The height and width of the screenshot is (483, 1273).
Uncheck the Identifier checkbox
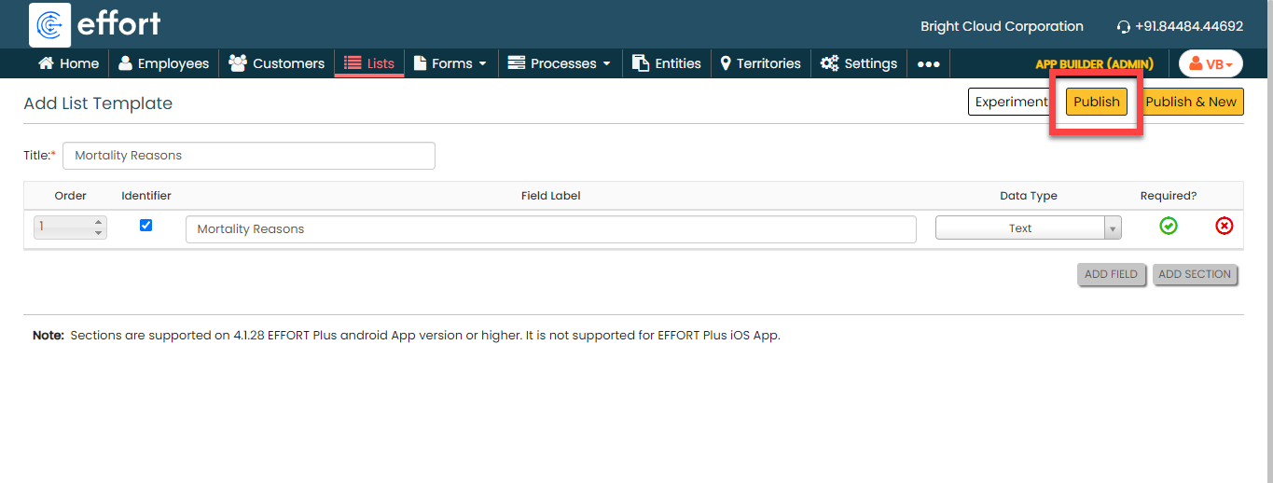click(145, 226)
